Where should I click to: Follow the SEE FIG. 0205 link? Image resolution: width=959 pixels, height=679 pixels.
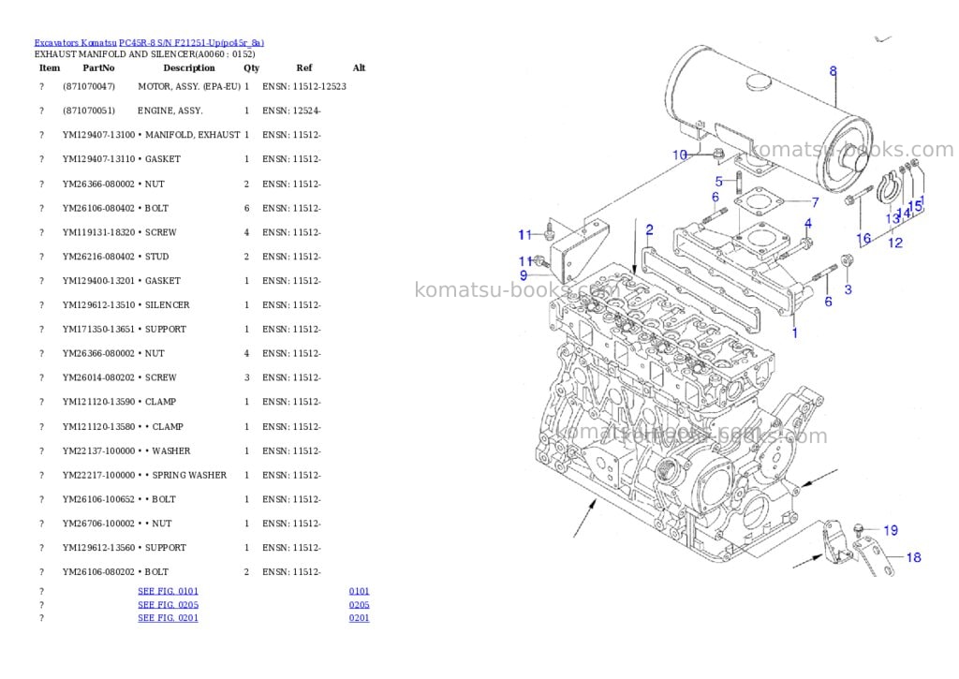169,604
